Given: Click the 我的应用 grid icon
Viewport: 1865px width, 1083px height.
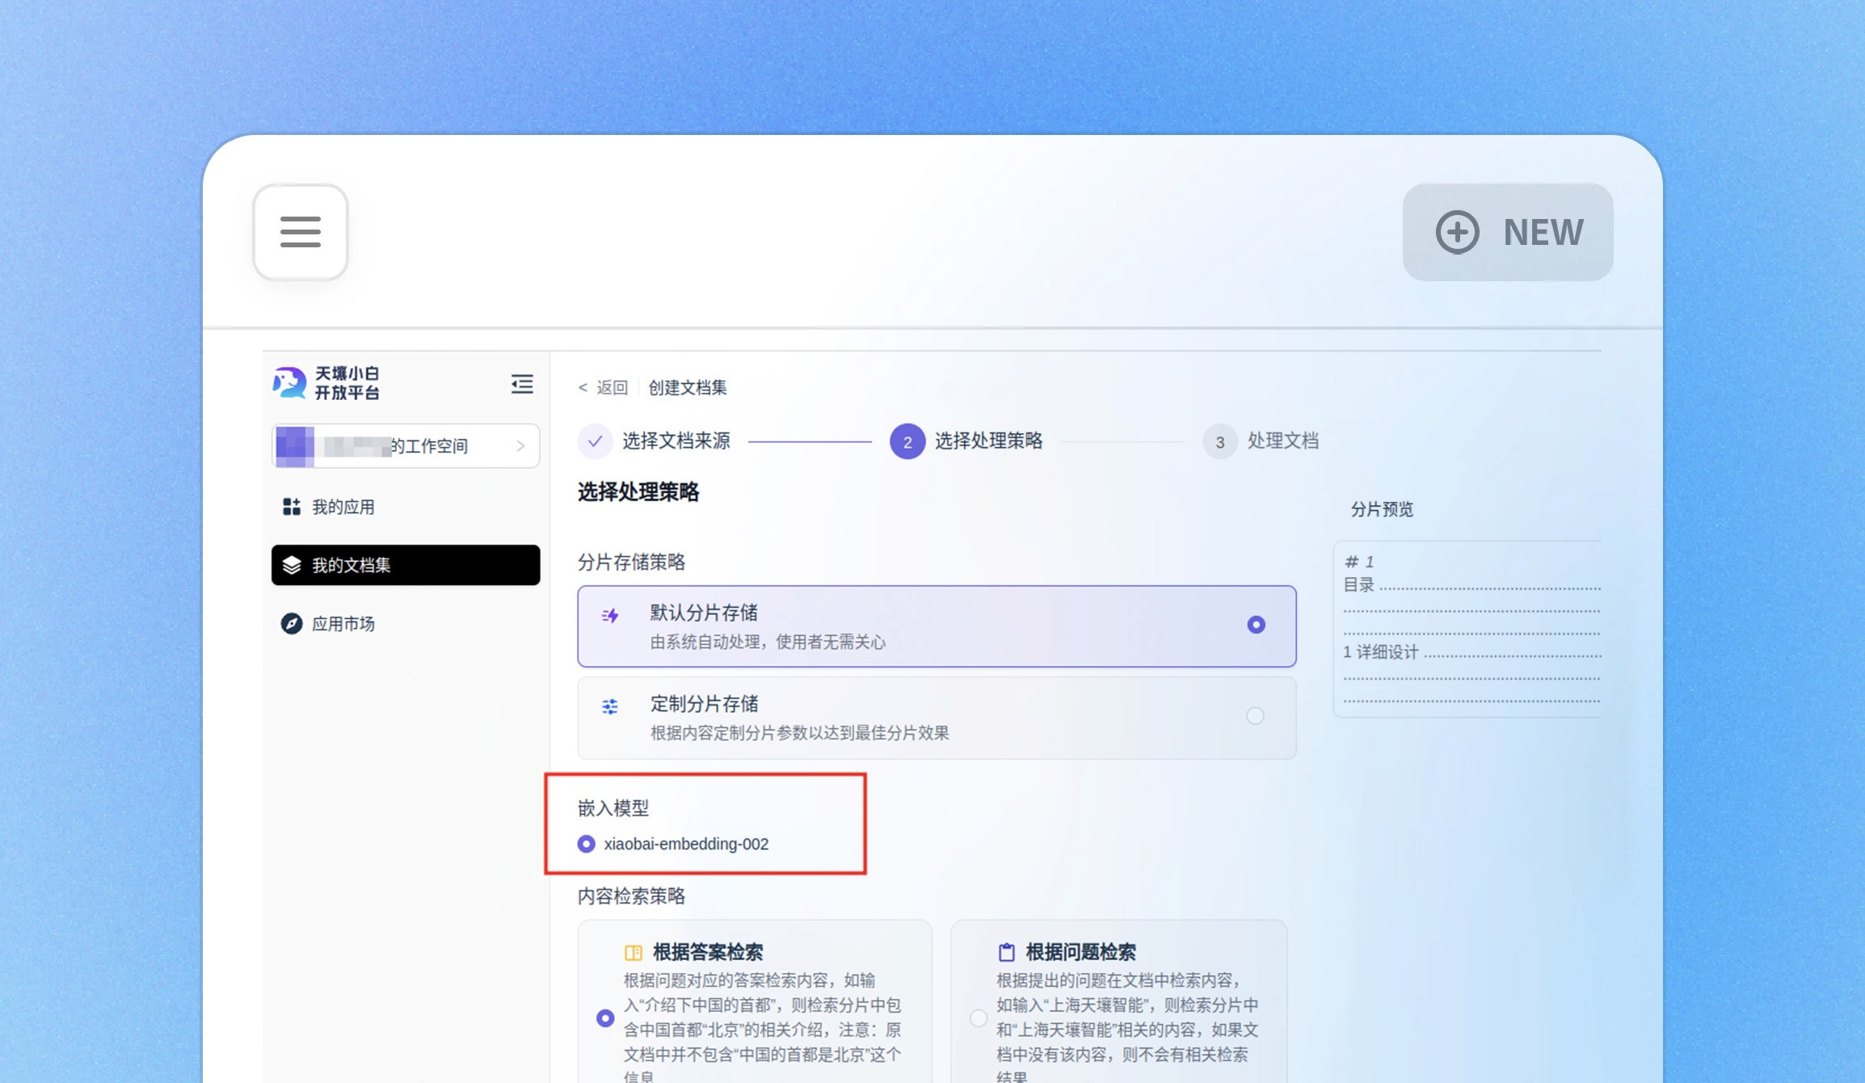Looking at the screenshot, I should pyautogui.click(x=291, y=507).
